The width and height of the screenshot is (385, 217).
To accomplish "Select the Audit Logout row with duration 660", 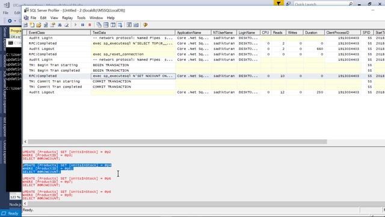I will tap(204, 49).
